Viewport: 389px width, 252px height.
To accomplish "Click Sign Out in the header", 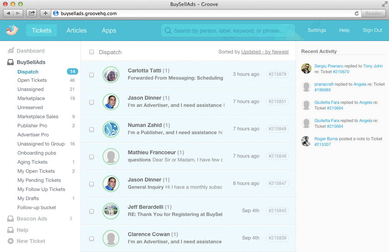I will 372,30.
